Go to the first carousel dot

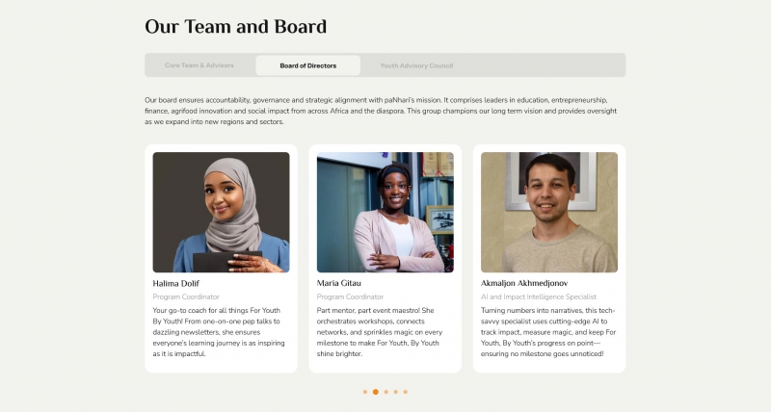tap(365, 392)
